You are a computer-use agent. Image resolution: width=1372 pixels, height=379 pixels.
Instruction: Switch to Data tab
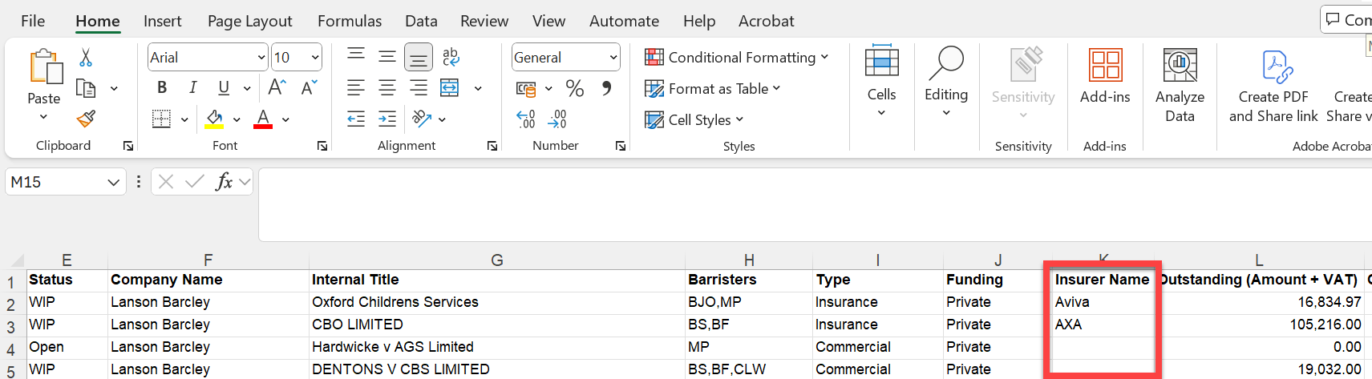click(421, 21)
